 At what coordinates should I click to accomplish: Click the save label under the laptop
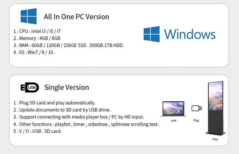click(174, 120)
